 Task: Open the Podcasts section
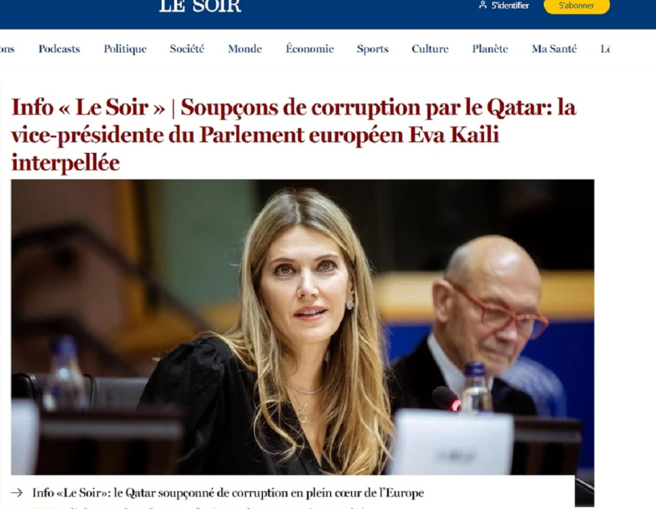pyautogui.click(x=59, y=49)
